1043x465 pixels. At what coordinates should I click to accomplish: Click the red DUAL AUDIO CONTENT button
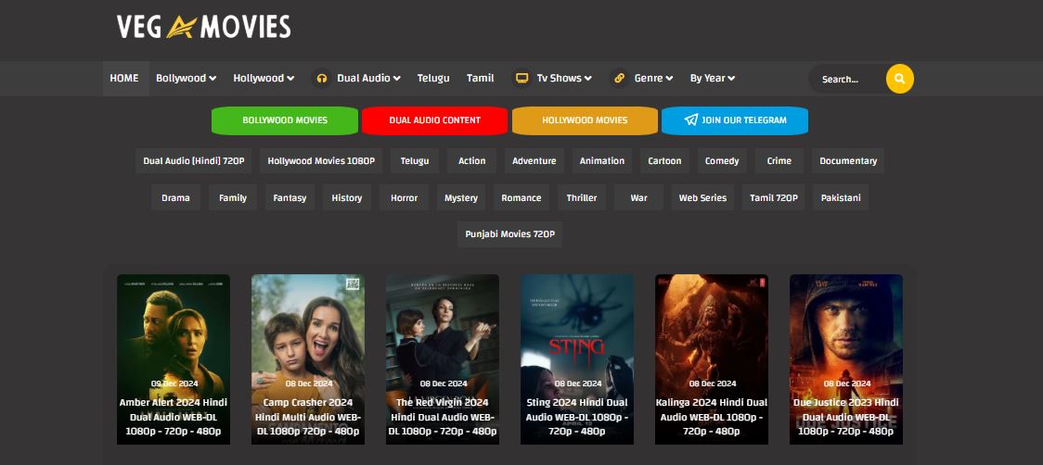click(434, 120)
